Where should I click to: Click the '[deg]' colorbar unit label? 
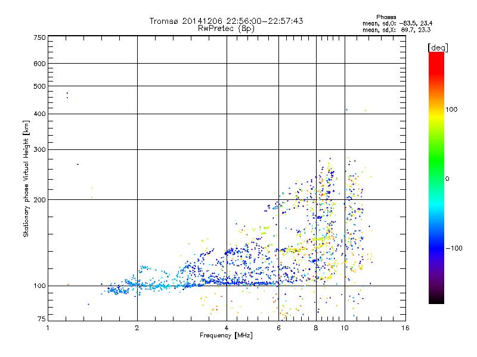pyautogui.click(x=438, y=48)
